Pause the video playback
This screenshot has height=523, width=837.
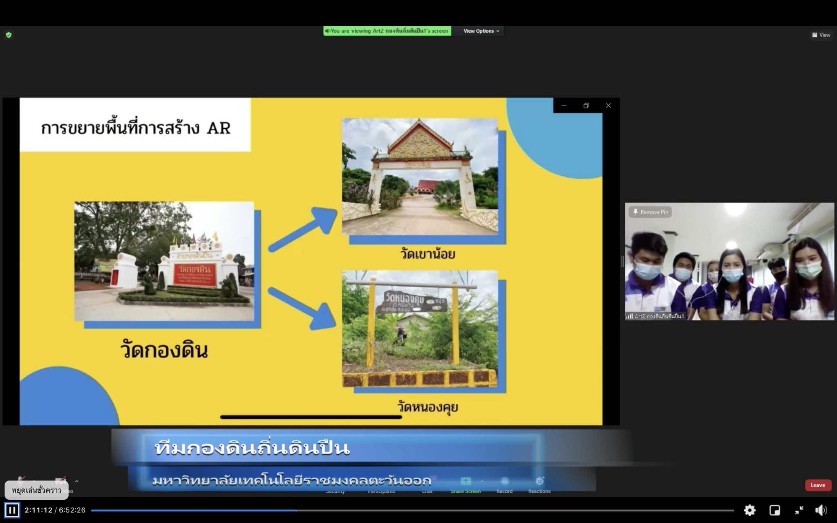[12, 510]
